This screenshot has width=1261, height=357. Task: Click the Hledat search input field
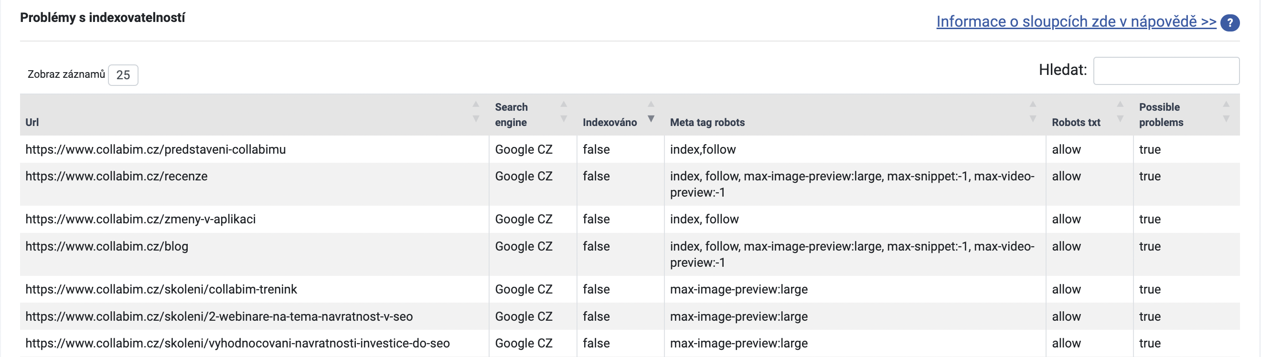click(1166, 71)
